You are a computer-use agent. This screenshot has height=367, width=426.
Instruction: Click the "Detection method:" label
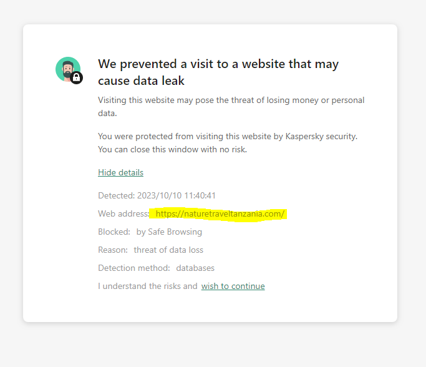(134, 268)
